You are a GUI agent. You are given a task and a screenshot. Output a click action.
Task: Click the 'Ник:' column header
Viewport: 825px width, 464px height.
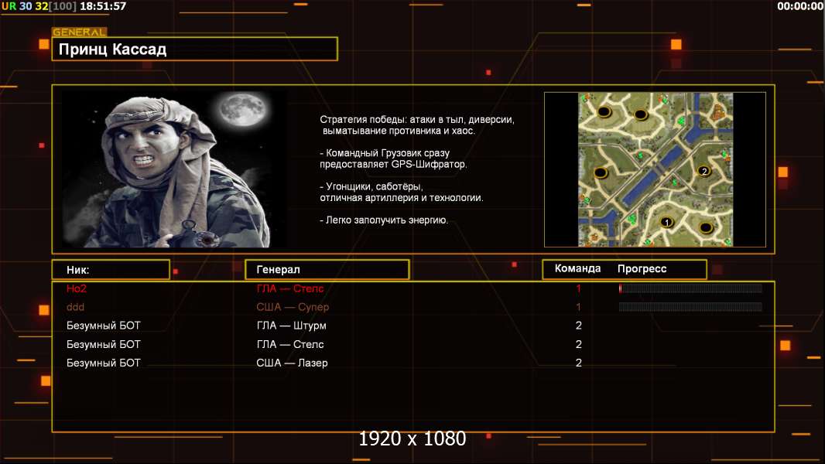click(111, 270)
